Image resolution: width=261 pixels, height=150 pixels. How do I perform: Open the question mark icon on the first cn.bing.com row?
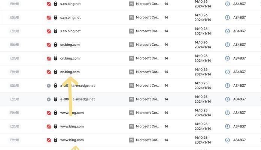(x=227, y=45)
